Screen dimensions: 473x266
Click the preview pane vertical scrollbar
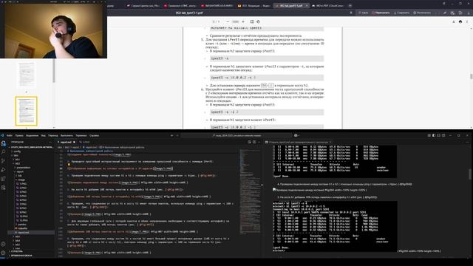pos(471,175)
